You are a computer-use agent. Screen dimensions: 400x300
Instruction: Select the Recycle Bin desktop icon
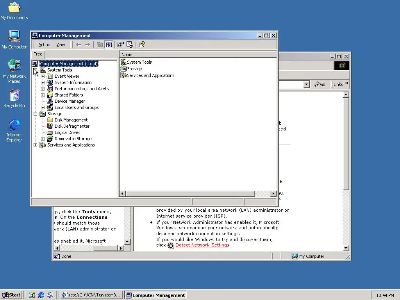coord(14,95)
